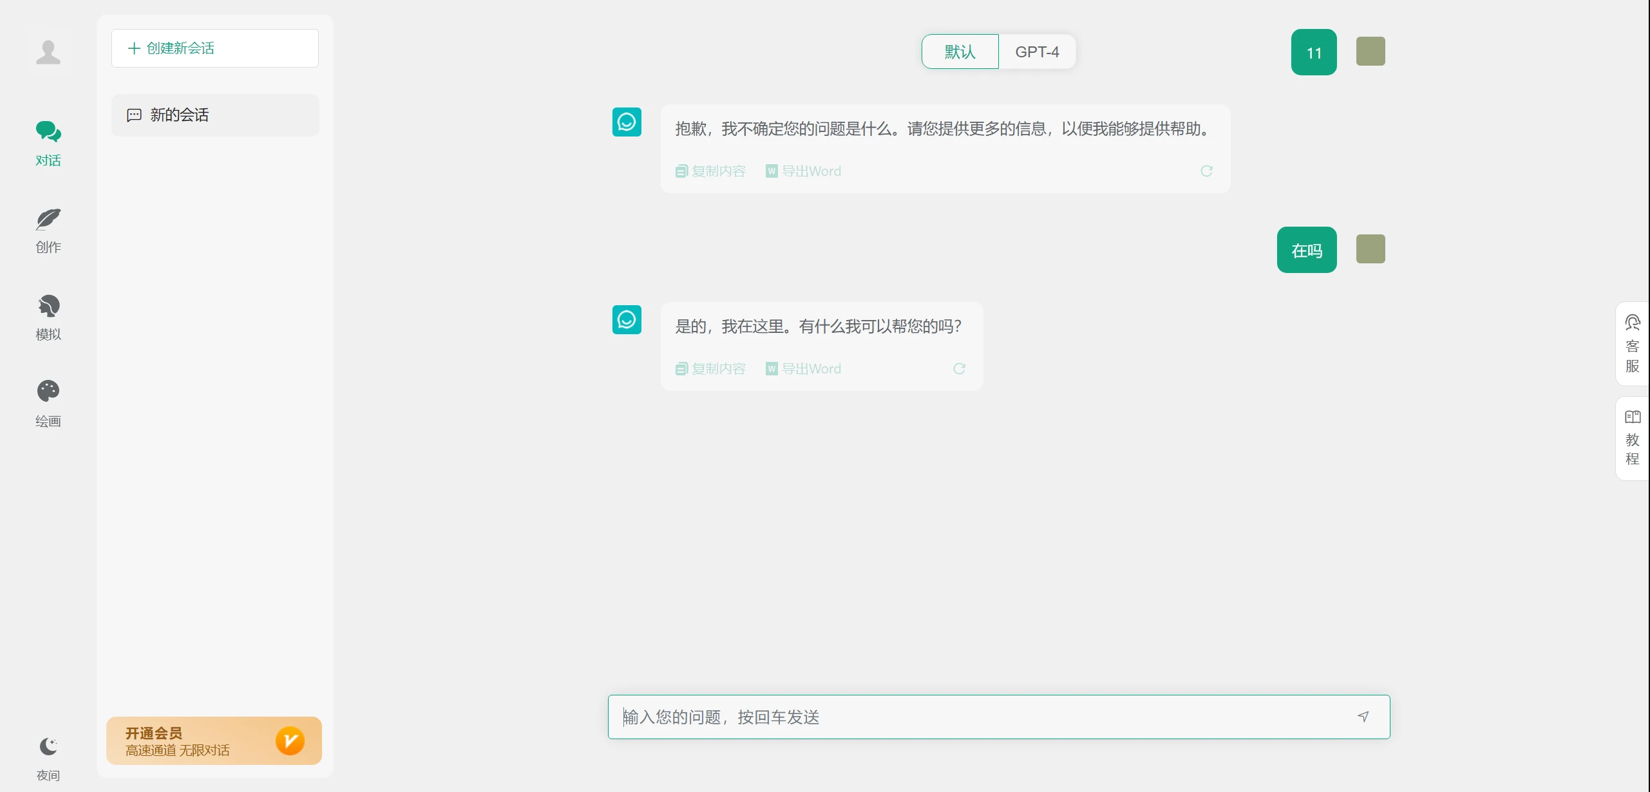Open 客服 customer service panel
This screenshot has height=792, width=1650.
coord(1633,344)
